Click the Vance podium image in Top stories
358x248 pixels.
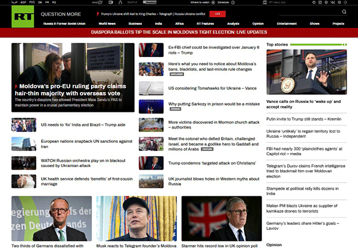point(306,72)
